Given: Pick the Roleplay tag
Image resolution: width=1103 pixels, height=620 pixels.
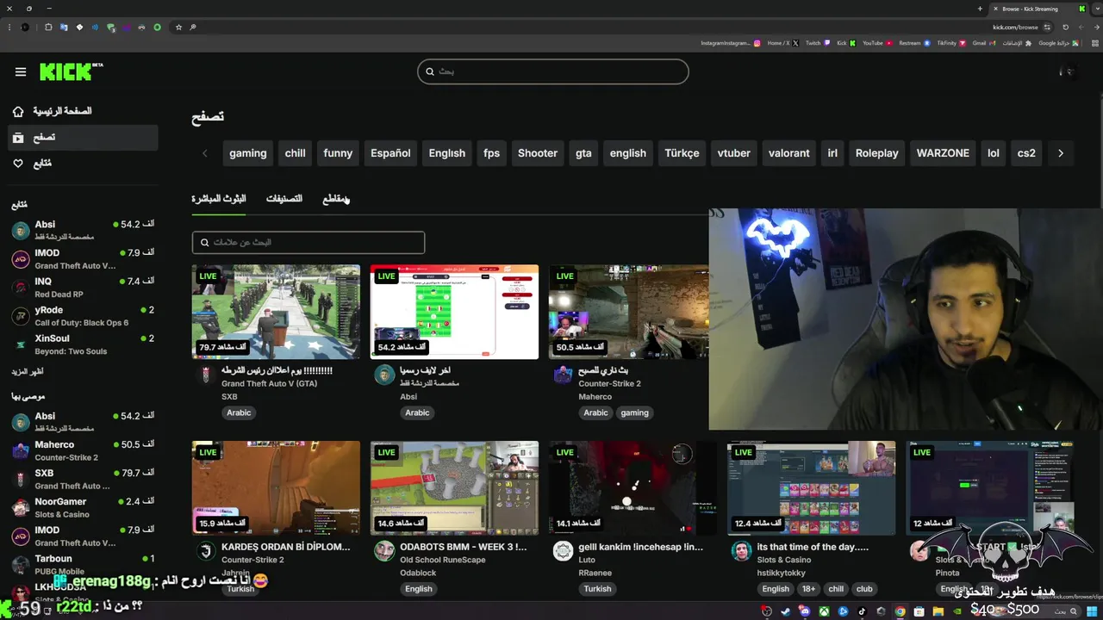Looking at the screenshot, I should click(x=877, y=153).
